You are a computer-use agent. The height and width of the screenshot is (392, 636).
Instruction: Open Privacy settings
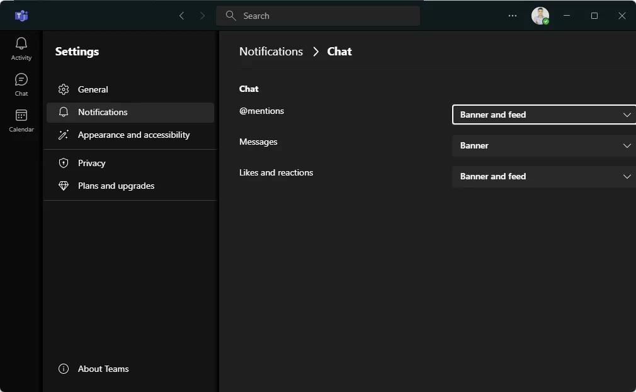(x=91, y=163)
